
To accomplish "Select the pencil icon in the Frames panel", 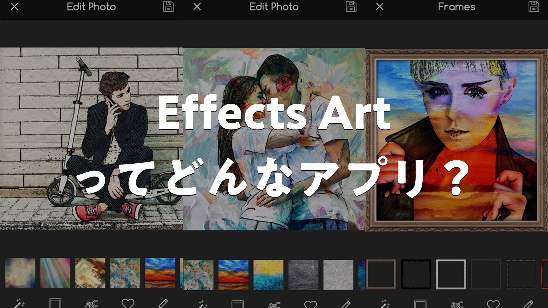I will [528, 305].
